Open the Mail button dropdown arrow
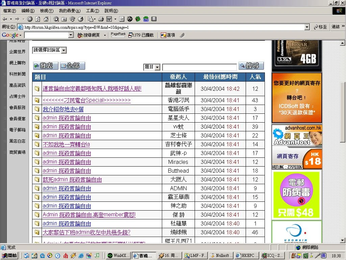 (95, 19)
